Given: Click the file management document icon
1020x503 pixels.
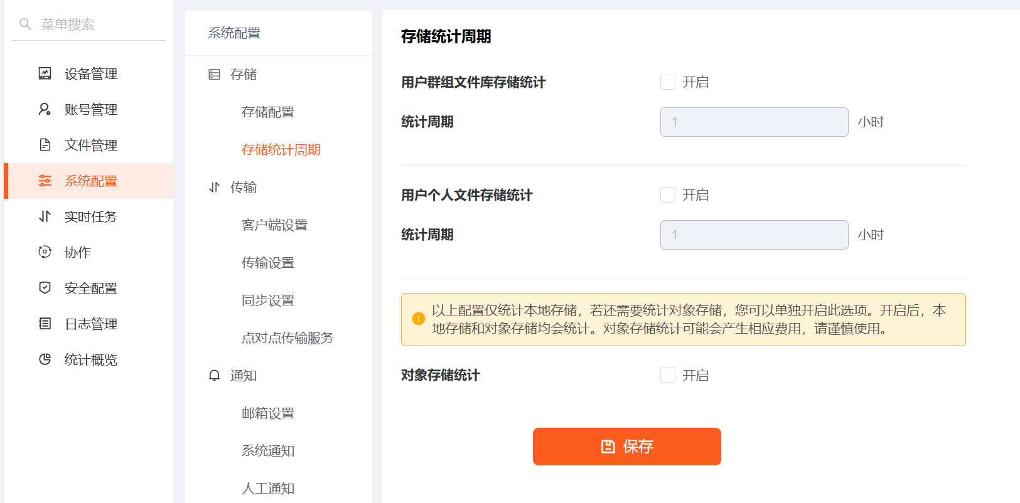Looking at the screenshot, I should [45, 145].
